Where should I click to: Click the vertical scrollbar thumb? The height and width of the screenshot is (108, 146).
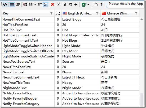click(141, 100)
